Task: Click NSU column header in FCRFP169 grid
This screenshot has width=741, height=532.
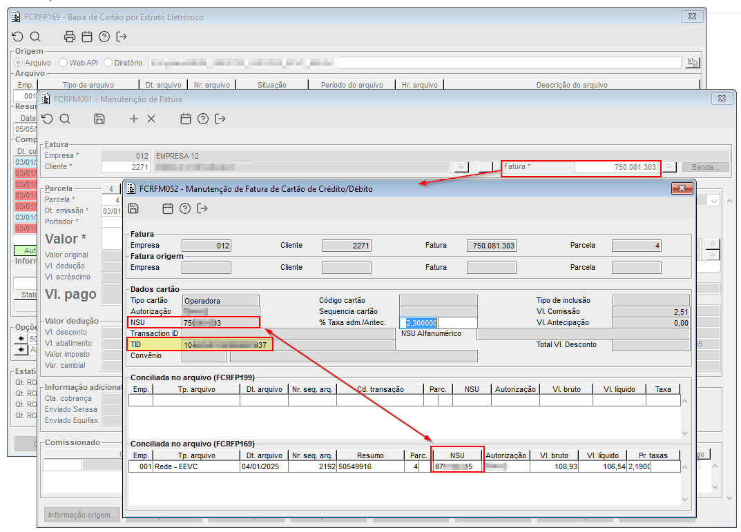Action: [x=457, y=455]
